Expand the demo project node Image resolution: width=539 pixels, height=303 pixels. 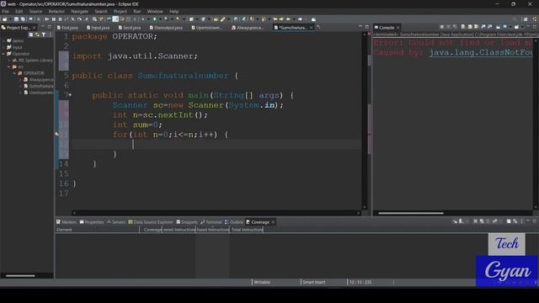[3, 41]
